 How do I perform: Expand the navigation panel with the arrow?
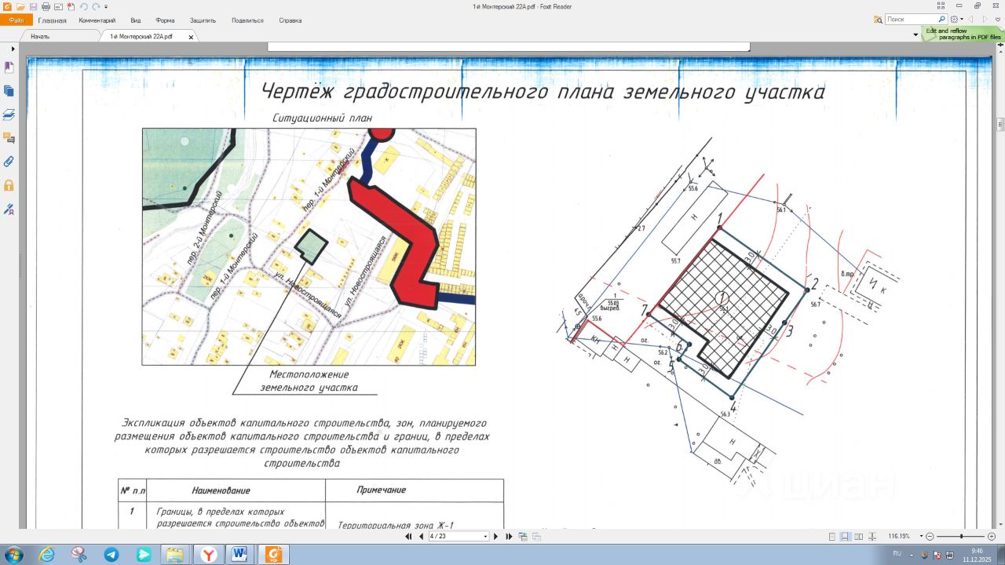(13, 49)
